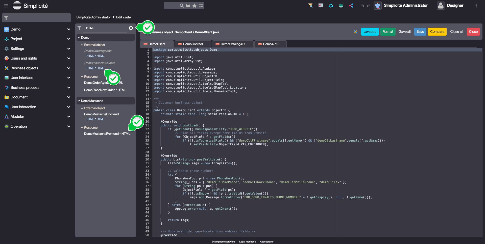The image size is (485, 244).
Task: Click the share icon in top toolbar
Action: tap(351, 5)
